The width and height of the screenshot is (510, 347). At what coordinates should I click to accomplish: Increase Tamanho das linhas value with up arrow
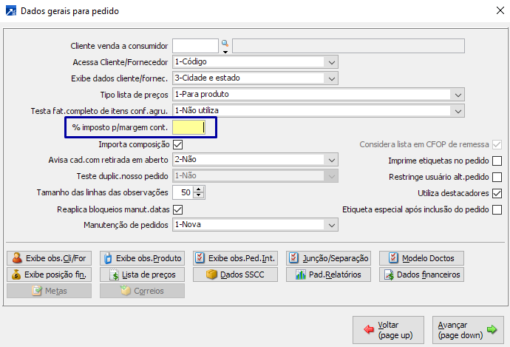tap(198, 189)
